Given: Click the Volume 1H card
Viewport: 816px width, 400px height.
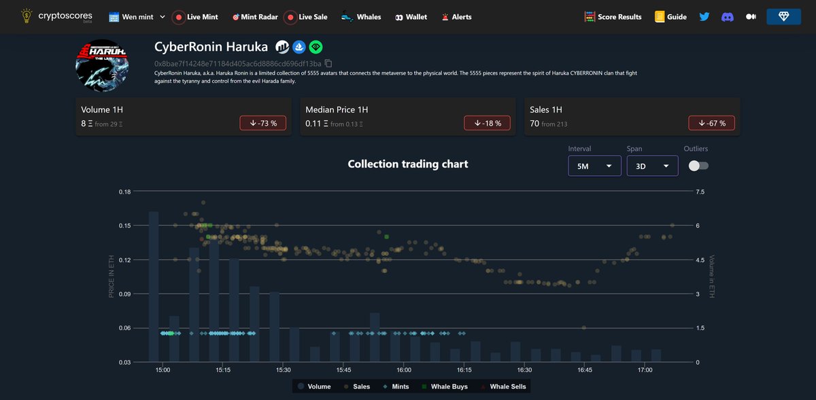Looking at the screenshot, I should (x=183, y=116).
